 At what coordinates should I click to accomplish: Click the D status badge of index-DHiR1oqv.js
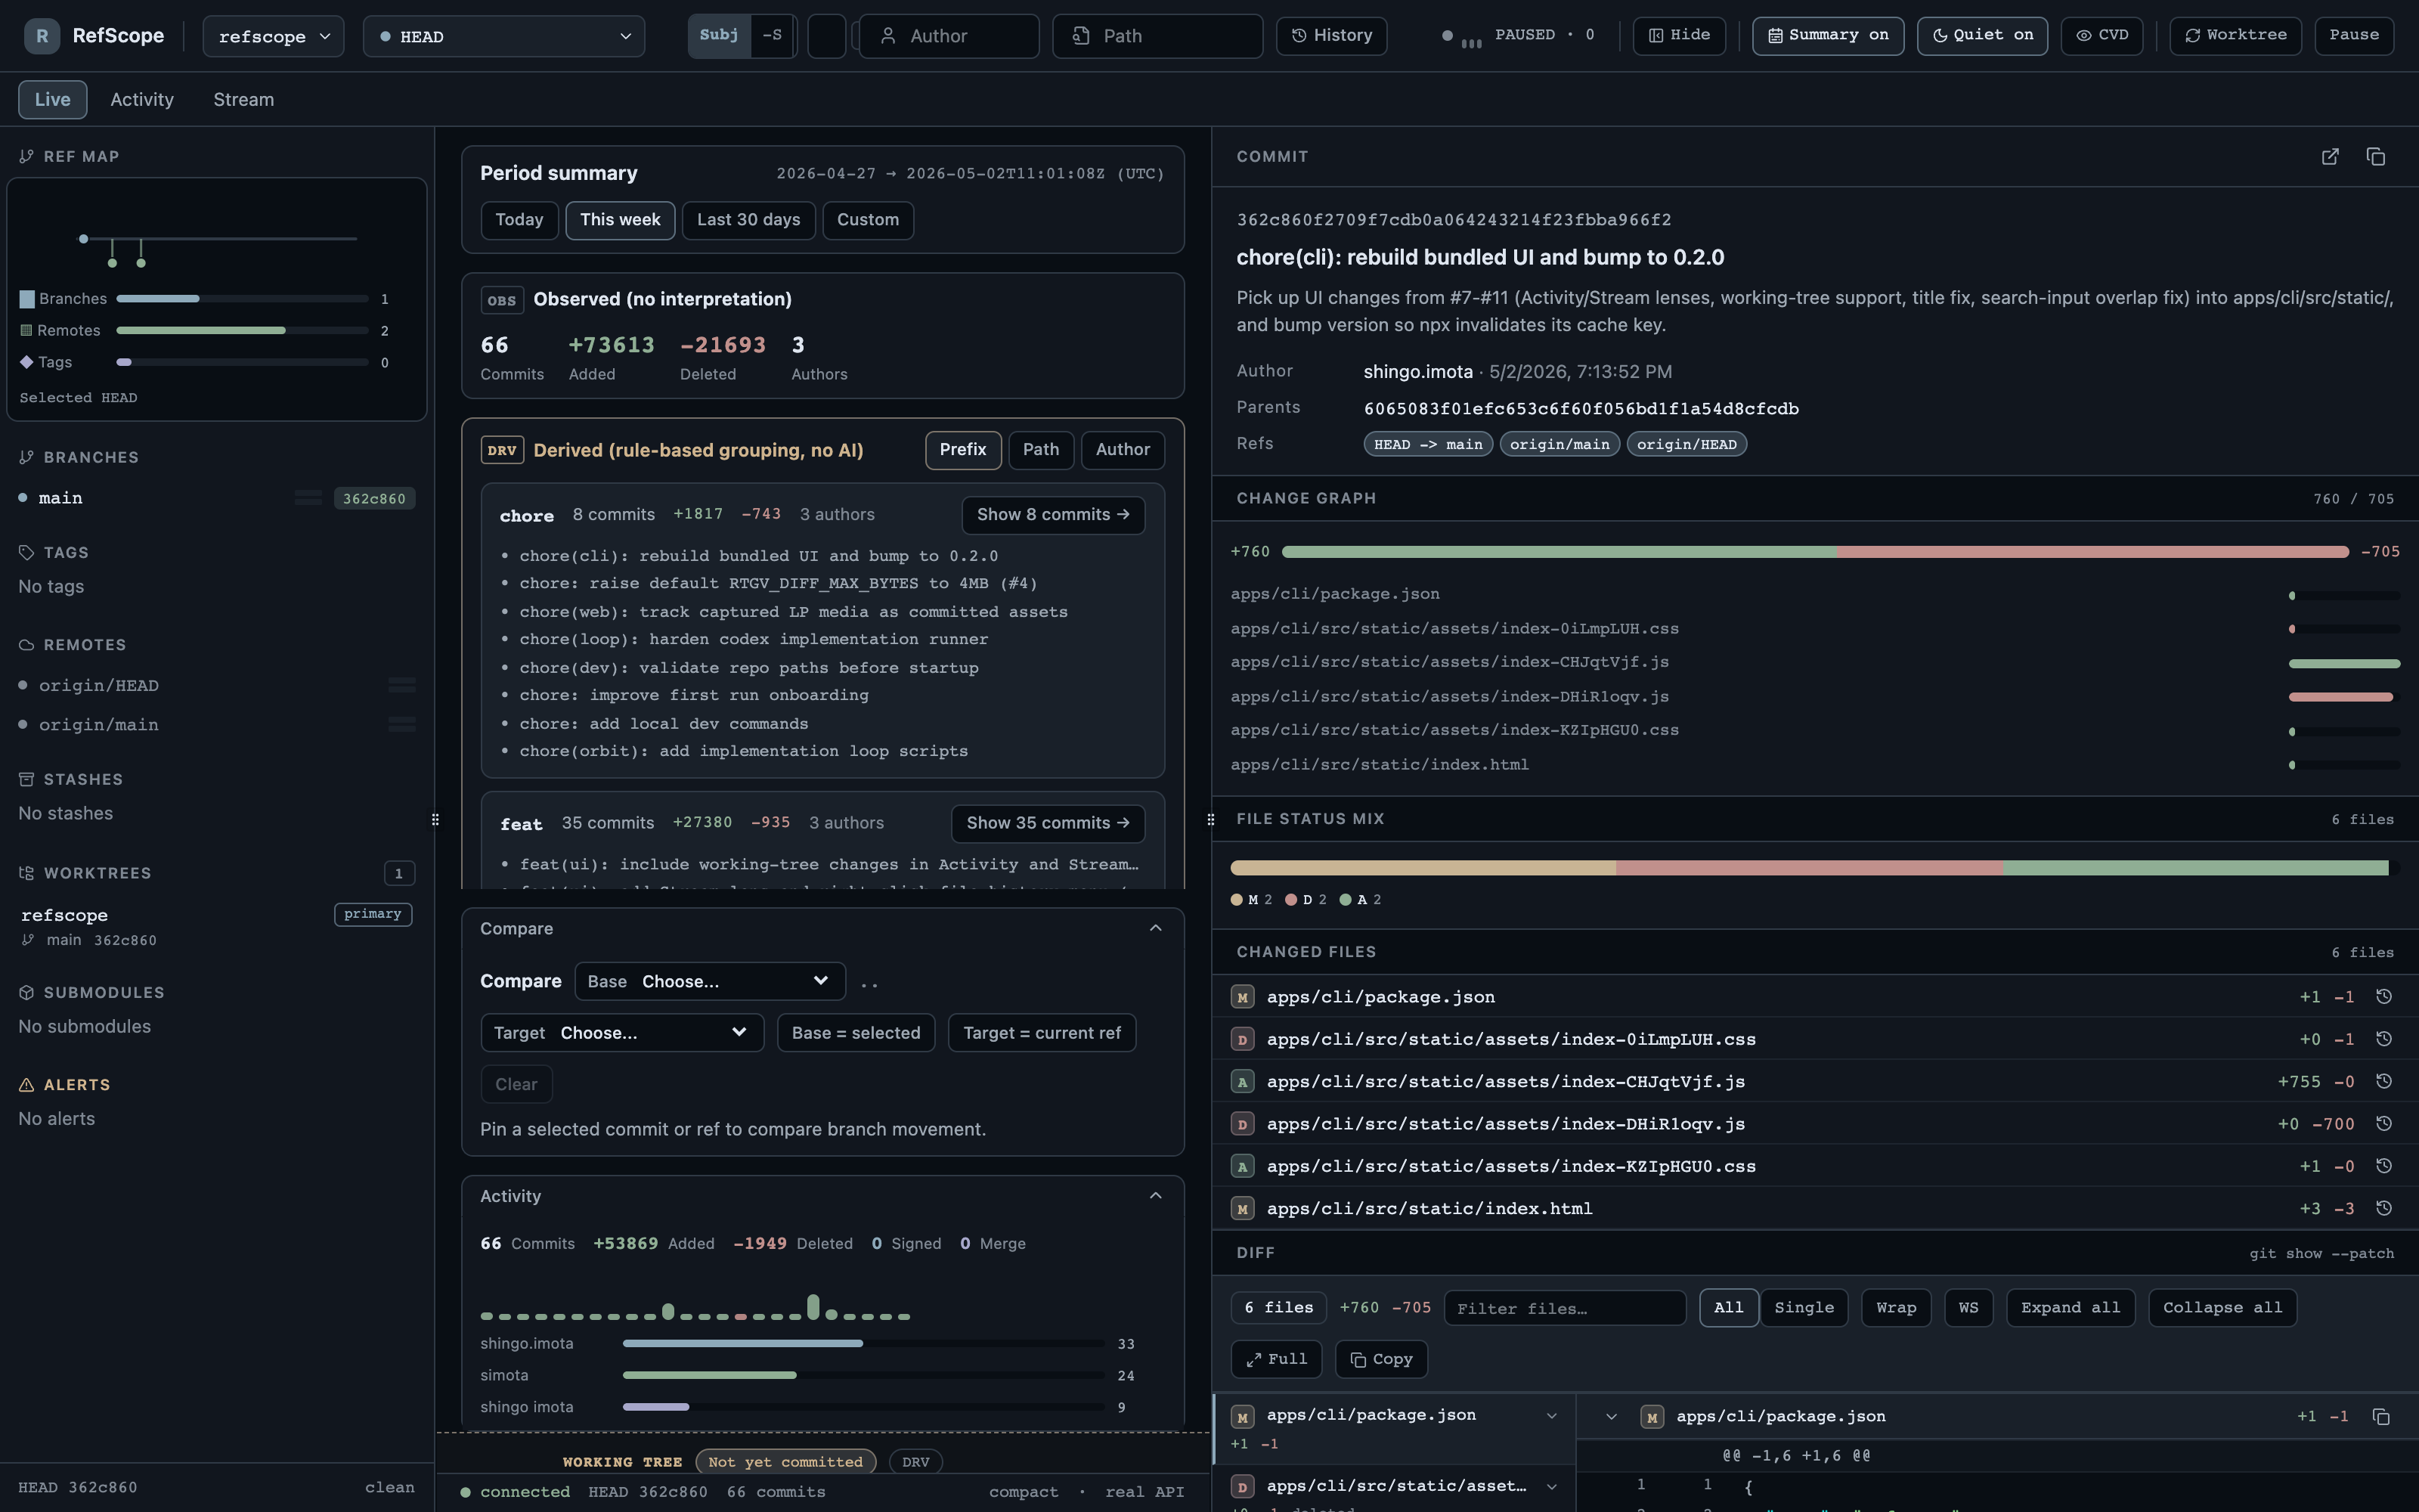click(1243, 1124)
